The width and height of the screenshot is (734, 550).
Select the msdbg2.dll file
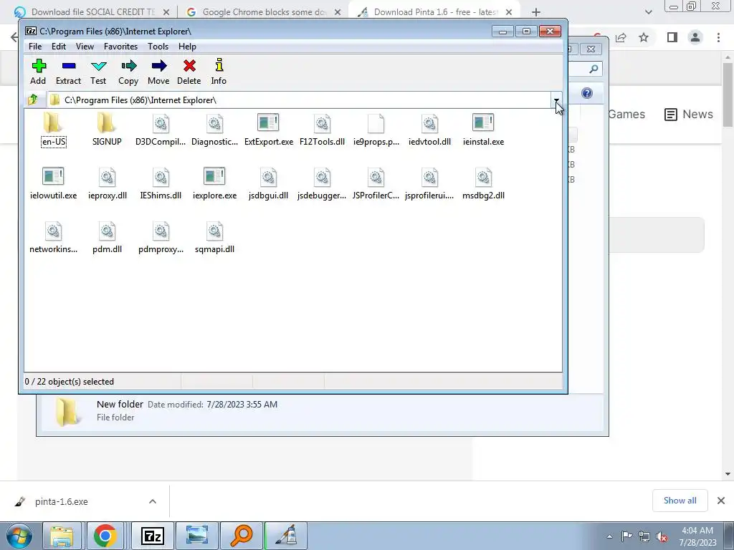click(x=483, y=184)
